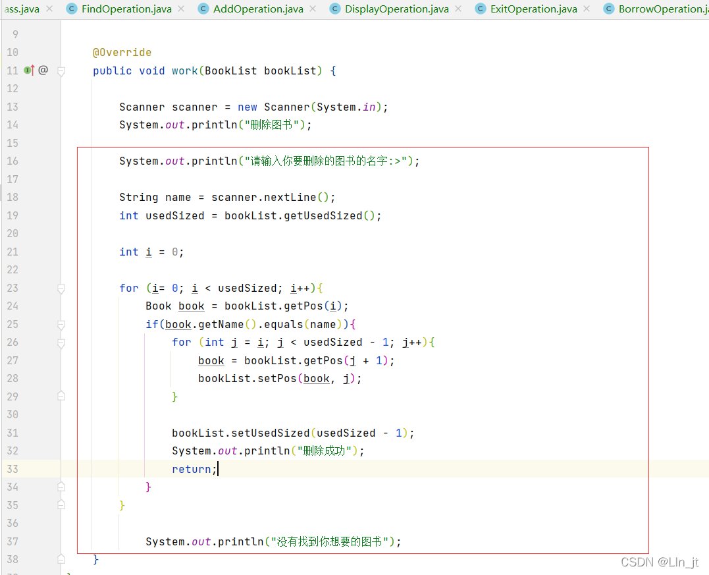Collapse the if block fold on line 25
The height and width of the screenshot is (575, 709).
[x=61, y=325]
